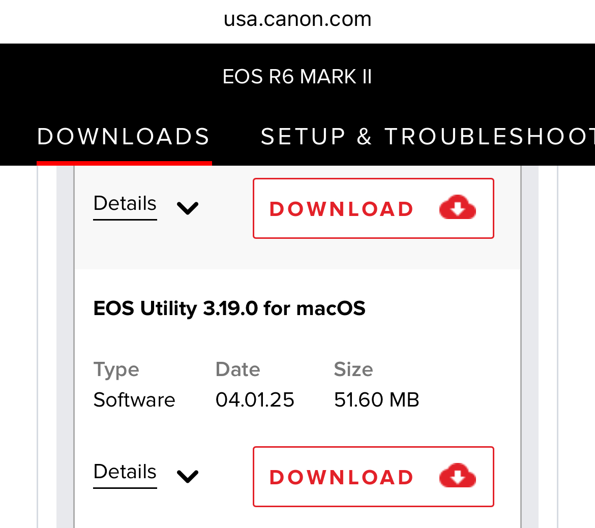Select the usa.canon.com address bar
The image size is (595, 528).
point(297,19)
